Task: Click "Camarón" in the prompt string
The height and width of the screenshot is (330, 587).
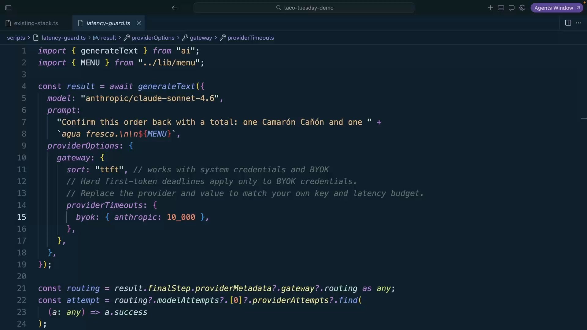Action: [x=279, y=122]
